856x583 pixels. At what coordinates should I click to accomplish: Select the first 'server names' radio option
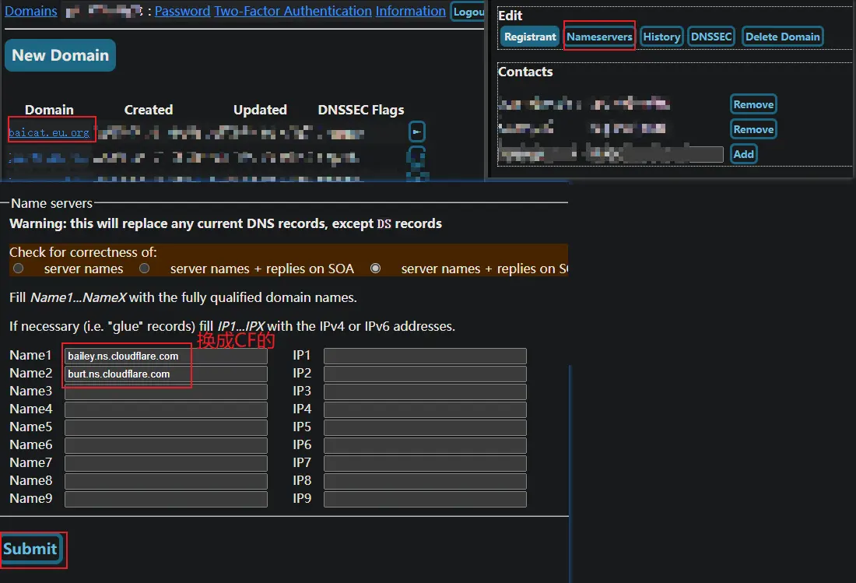point(19,269)
